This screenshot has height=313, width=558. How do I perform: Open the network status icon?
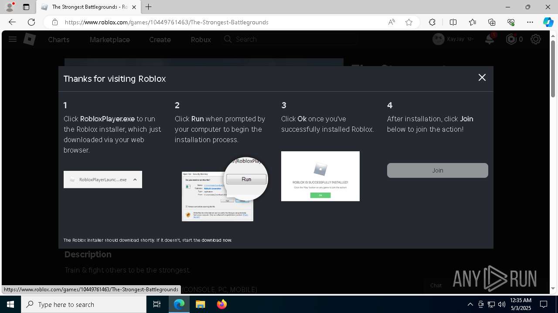491,304
